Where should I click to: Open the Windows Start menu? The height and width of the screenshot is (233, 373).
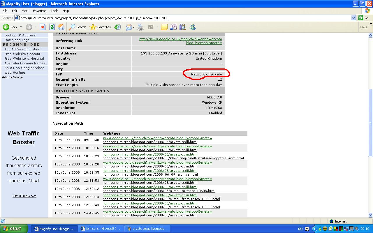coord(14,229)
